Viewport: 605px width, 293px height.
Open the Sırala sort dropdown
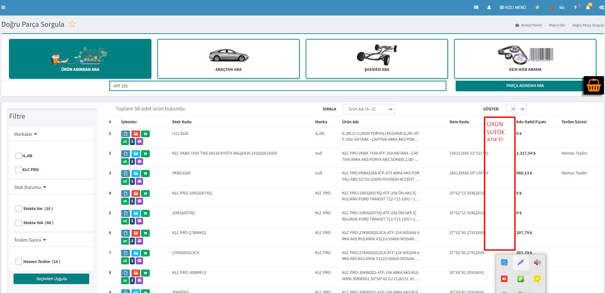tap(369, 109)
